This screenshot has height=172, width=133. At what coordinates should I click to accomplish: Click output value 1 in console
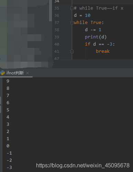pos(8,139)
